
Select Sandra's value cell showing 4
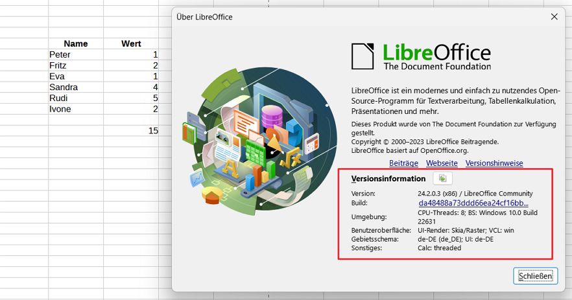131,87
